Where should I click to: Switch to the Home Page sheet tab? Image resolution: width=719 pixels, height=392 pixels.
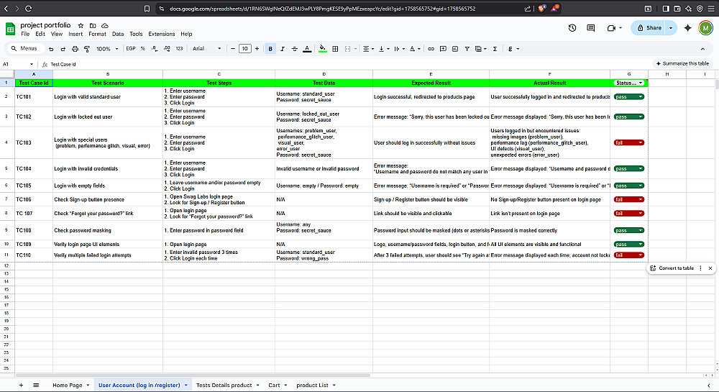click(x=68, y=385)
